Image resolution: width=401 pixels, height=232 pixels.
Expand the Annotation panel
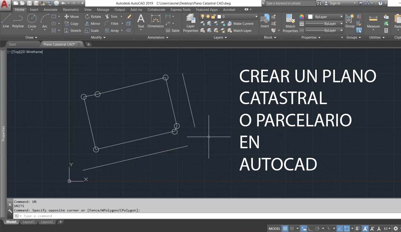pyautogui.click(x=158, y=37)
